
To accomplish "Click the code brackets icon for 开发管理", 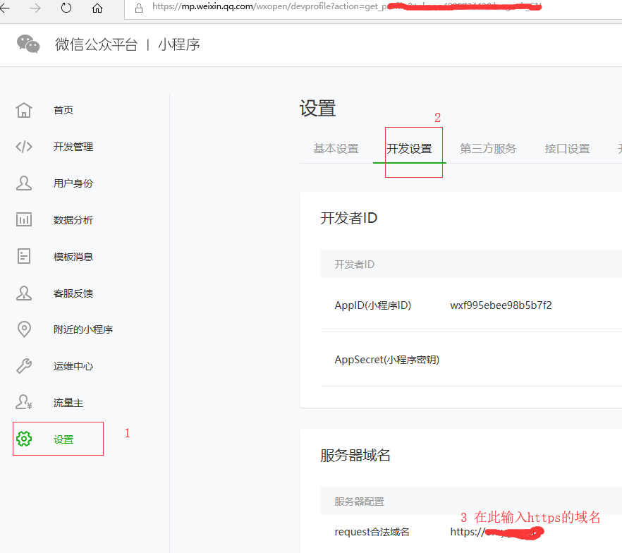I will (x=24, y=147).
